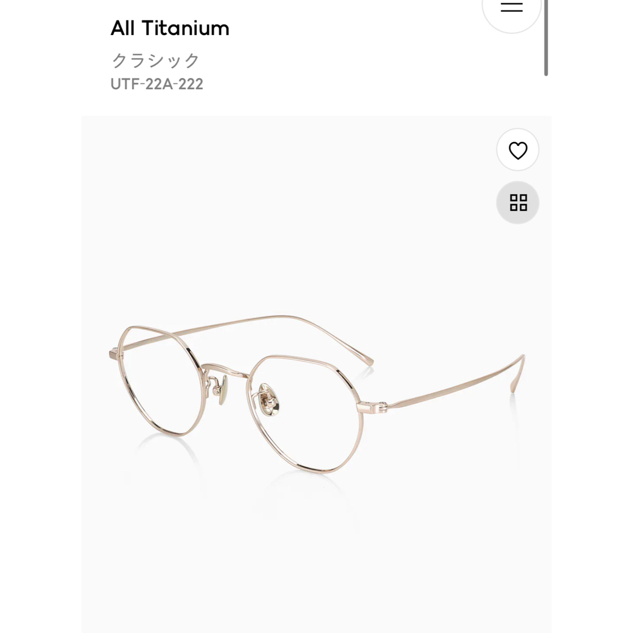
Task: Toggle the heart wishlist button
Action: (x=518, y=150)
